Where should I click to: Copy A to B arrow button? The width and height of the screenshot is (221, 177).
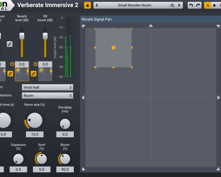tap(214, 5)
